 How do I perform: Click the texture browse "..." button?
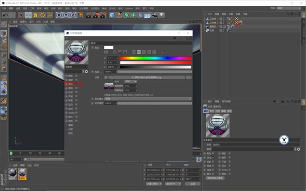pos(189,77)
